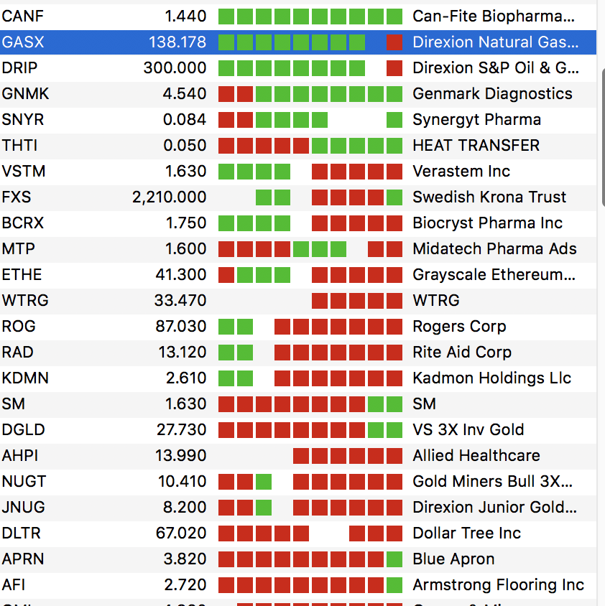This screenshot has height=606, width=605.
Task: Click the final green square in APRN row
Action: point(394,559)
